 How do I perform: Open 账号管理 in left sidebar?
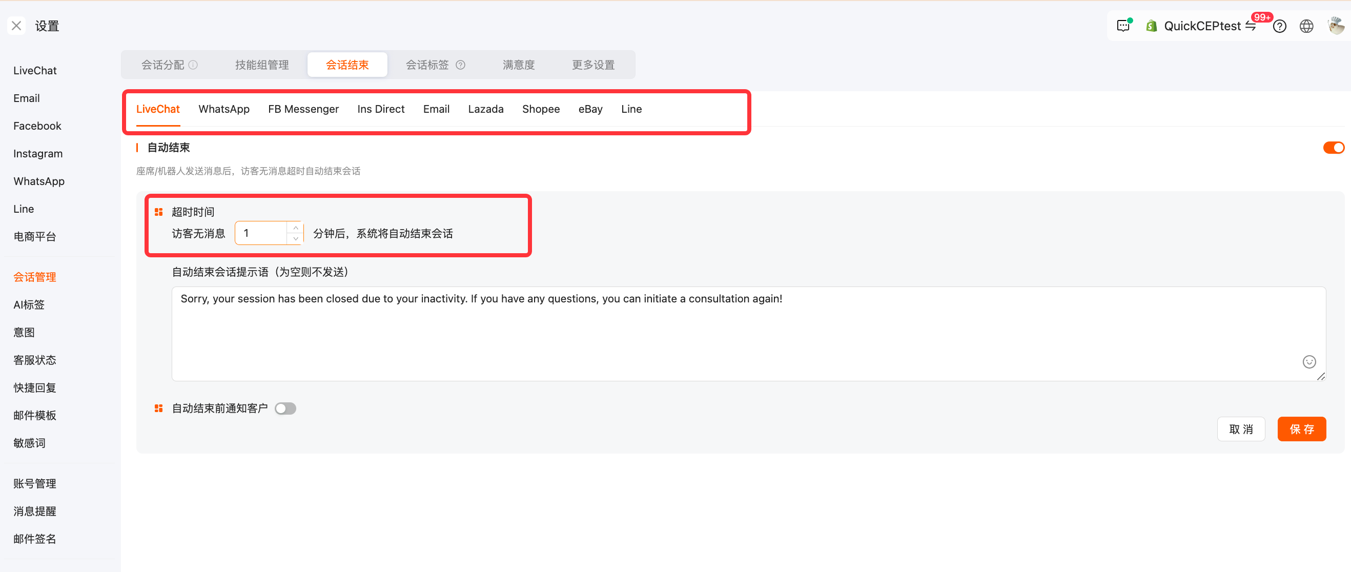[x=35, y=483]
